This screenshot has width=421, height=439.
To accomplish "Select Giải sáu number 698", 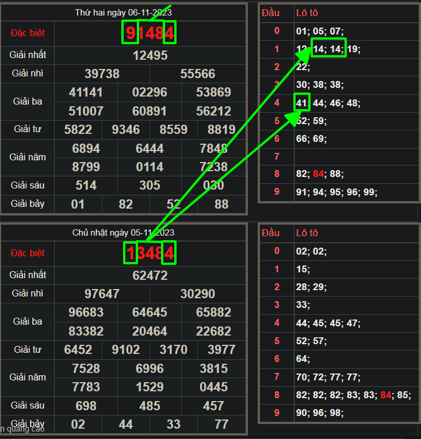I will [86, 406].
